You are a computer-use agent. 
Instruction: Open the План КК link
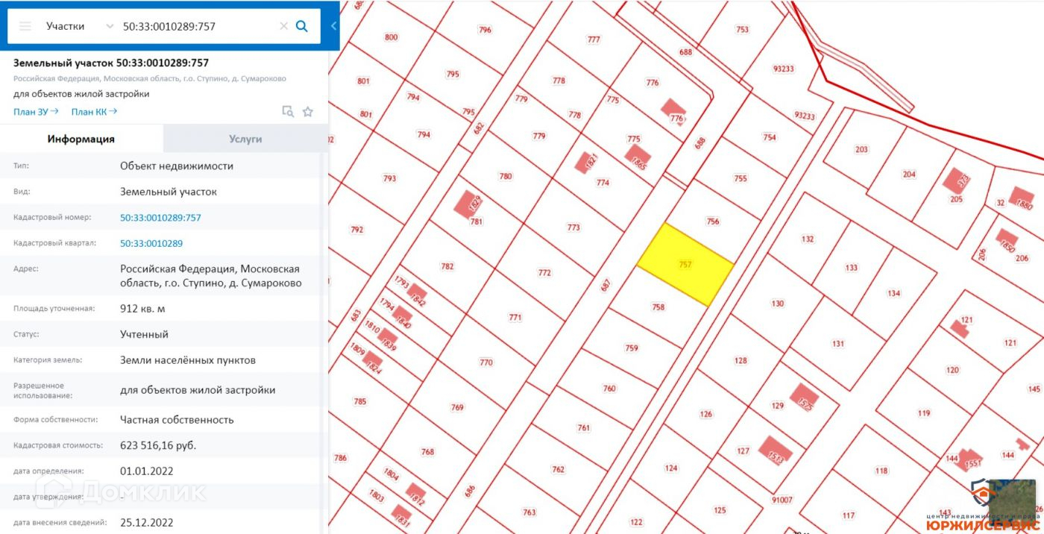pos(94,112)
